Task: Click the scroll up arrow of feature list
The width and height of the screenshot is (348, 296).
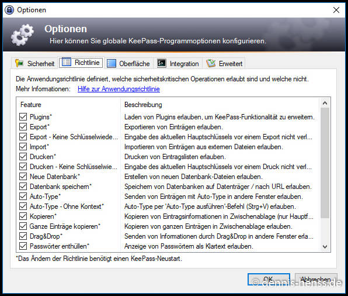Action: [x=325, y=103]
